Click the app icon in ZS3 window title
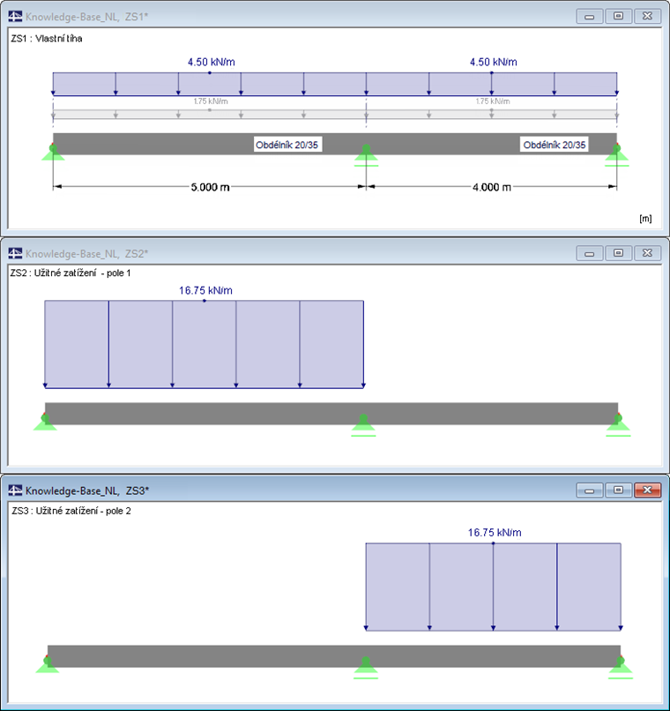 15,490
